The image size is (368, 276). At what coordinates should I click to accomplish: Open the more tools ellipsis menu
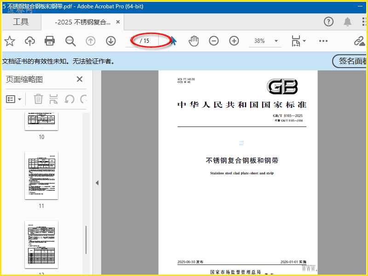(323, 41)
